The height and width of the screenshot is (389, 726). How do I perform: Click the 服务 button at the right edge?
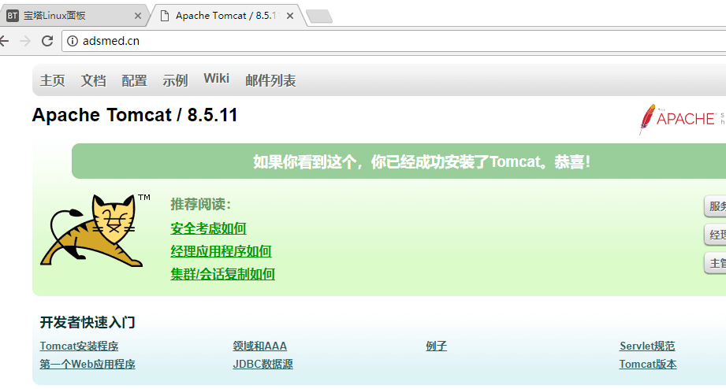click(x=715, y=206)
